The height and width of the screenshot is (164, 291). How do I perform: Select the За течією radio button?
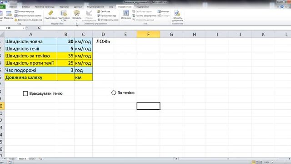point(114,93)
